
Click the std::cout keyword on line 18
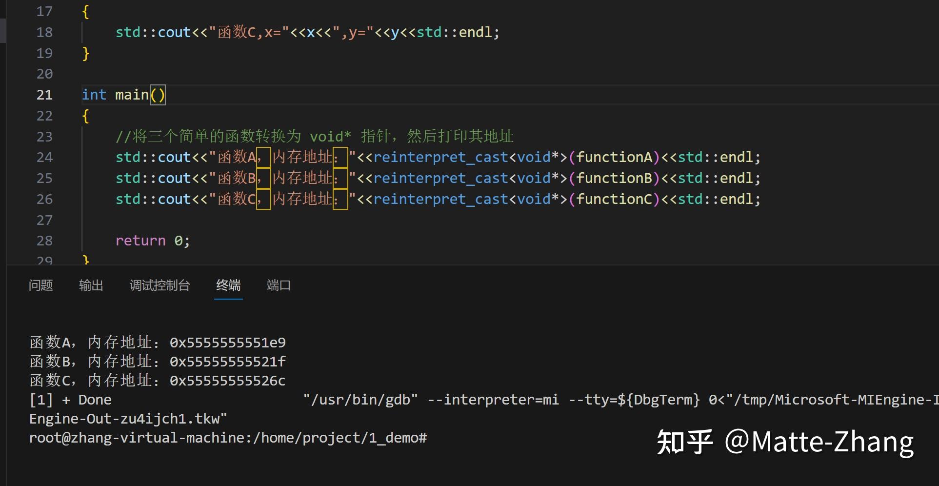[153, 32]
